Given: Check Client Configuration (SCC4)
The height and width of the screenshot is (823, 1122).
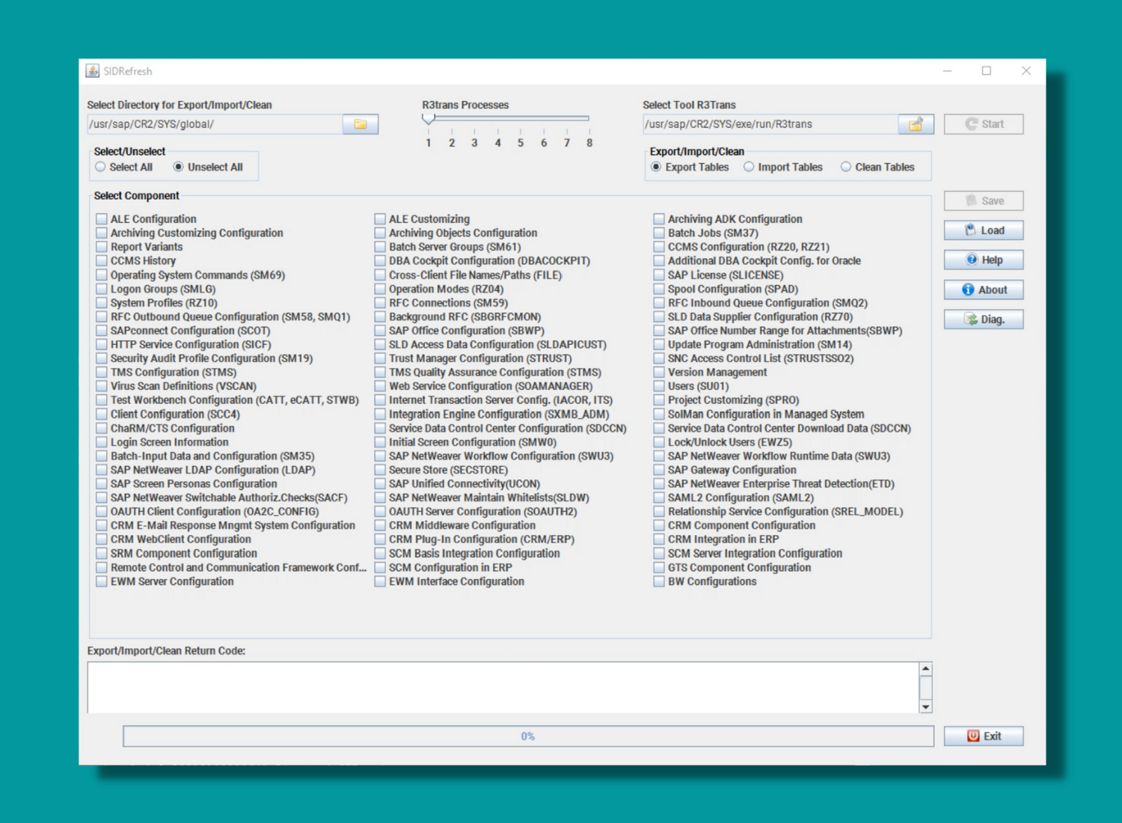Looking at the screenshot, I should click(x=102, y=414).
